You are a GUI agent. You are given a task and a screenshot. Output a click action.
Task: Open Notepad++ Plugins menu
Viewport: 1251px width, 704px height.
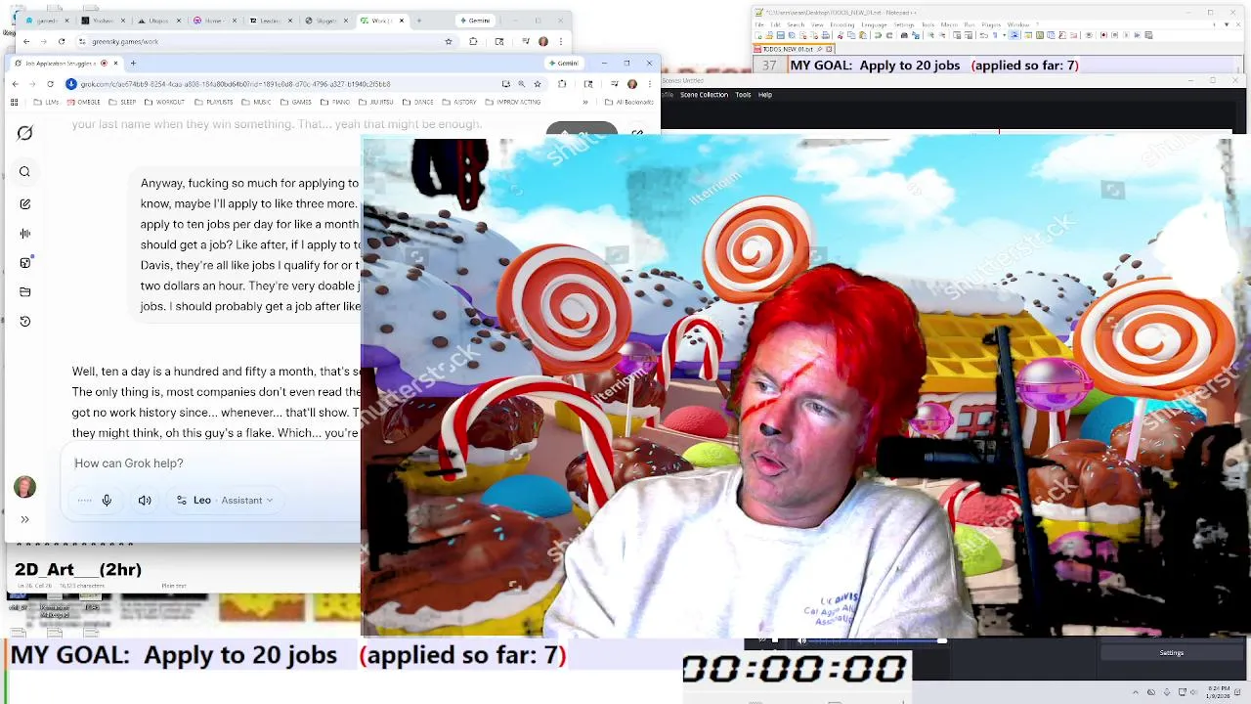coord(991,24)
